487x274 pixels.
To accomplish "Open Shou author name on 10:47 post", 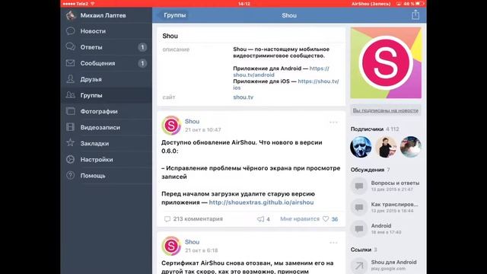I will coord(192,122).
